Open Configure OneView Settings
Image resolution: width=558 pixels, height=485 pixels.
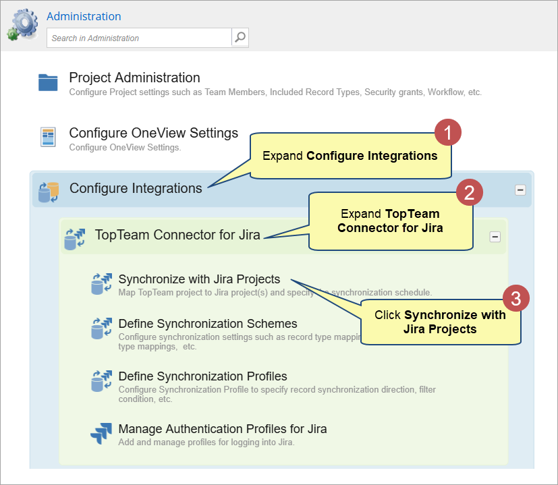tap(153, 133)
